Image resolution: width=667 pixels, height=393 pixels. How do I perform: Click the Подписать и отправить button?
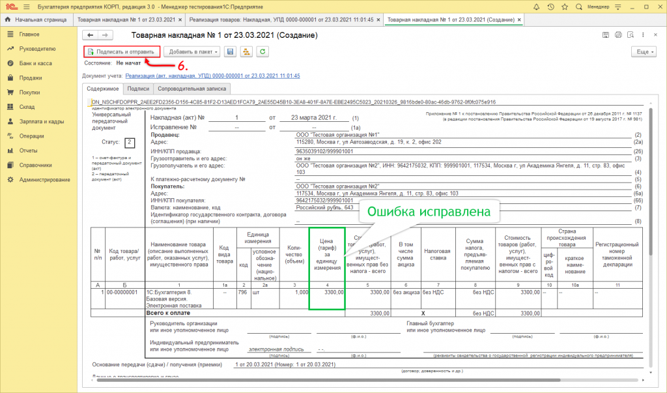point(122,52)
